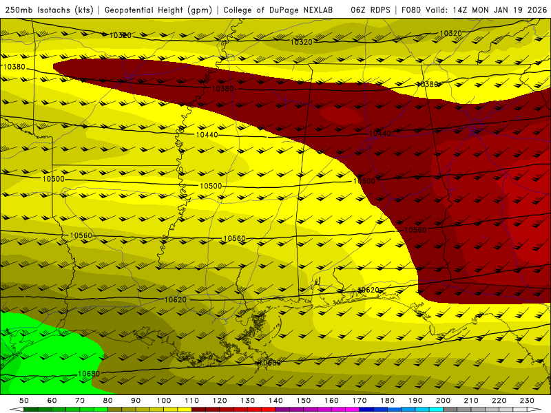Screen dimensions: 551x413
Task: Click the '150' legend scale value
Action: click(x=304, y=401)
